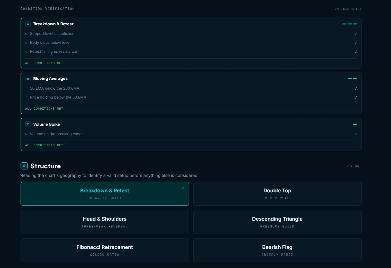Click the three-dash indicator on Breakdown & Retest panel
The image size is (391, 268).
(350, 24)
